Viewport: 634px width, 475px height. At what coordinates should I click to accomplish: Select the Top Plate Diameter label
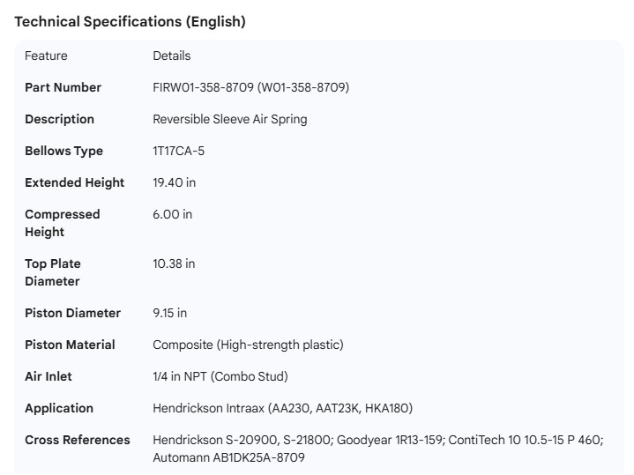click(x=52, y=272)
